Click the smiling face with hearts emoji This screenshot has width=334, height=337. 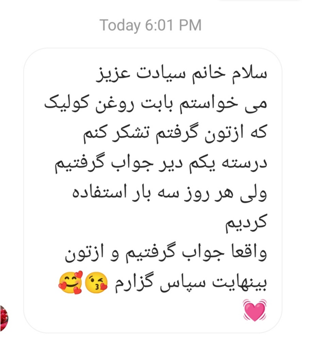pyautogui.click(x=71, y=282)
